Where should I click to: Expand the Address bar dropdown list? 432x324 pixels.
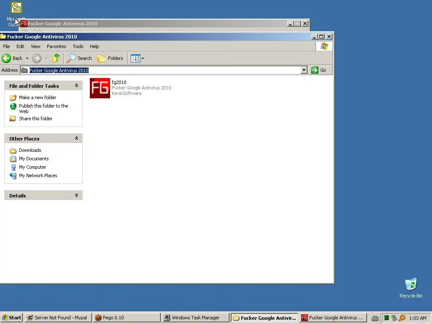coord(304,70)
